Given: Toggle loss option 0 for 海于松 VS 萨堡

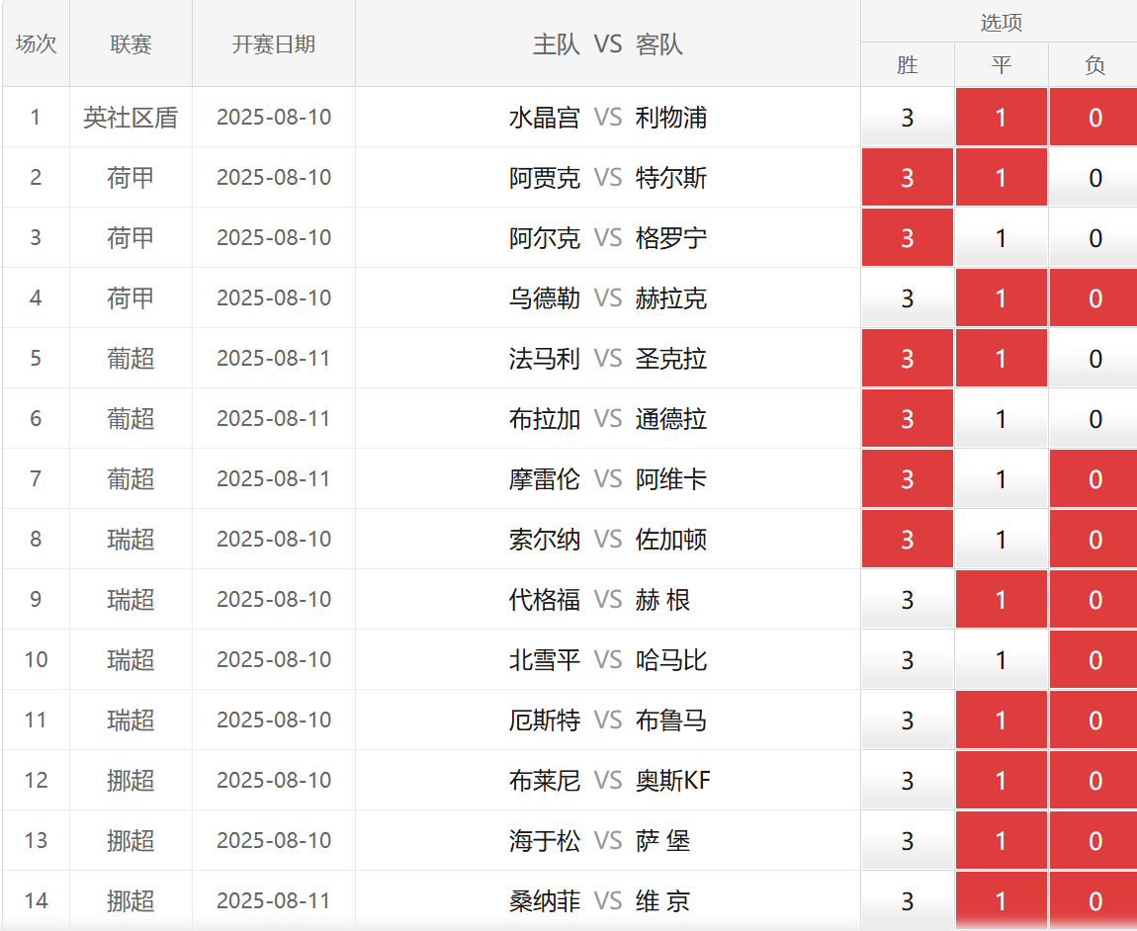Looking at the screenshot, I should 1094,840.
